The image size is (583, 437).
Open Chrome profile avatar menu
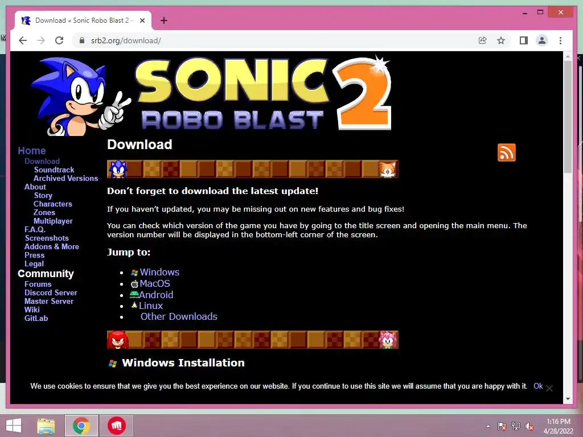[542, 40]
